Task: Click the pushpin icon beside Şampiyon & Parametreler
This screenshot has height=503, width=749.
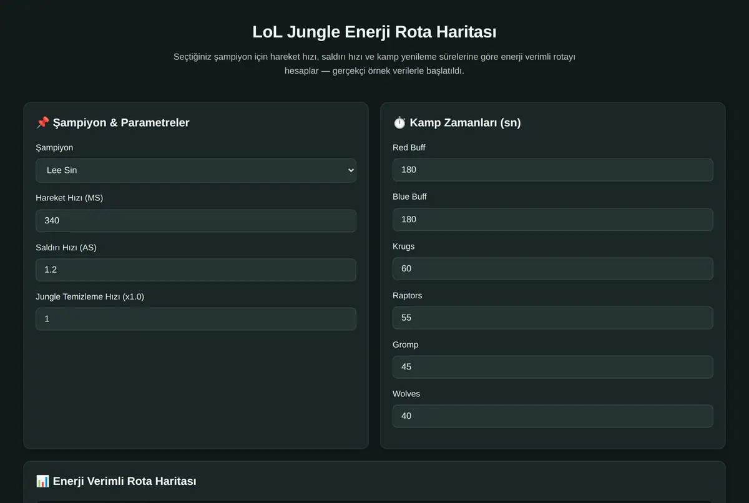Action: point(42,122)
